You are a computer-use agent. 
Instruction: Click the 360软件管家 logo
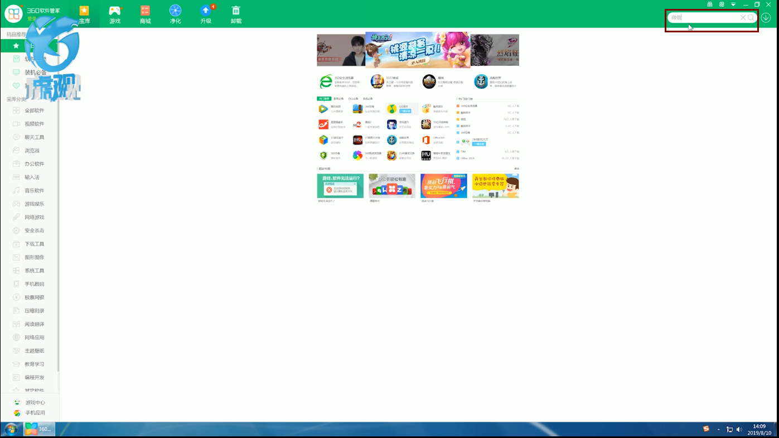(x=13, y=13)
